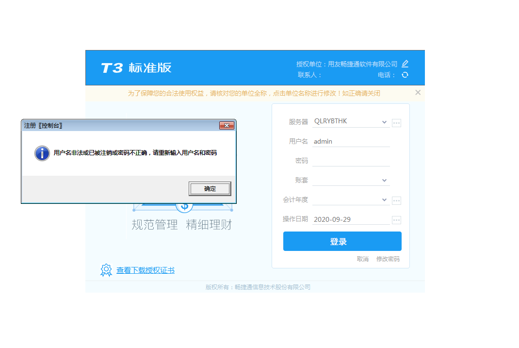Click the blue info icon in the dialog
This screenshot has height=348, width=519.
42,153
